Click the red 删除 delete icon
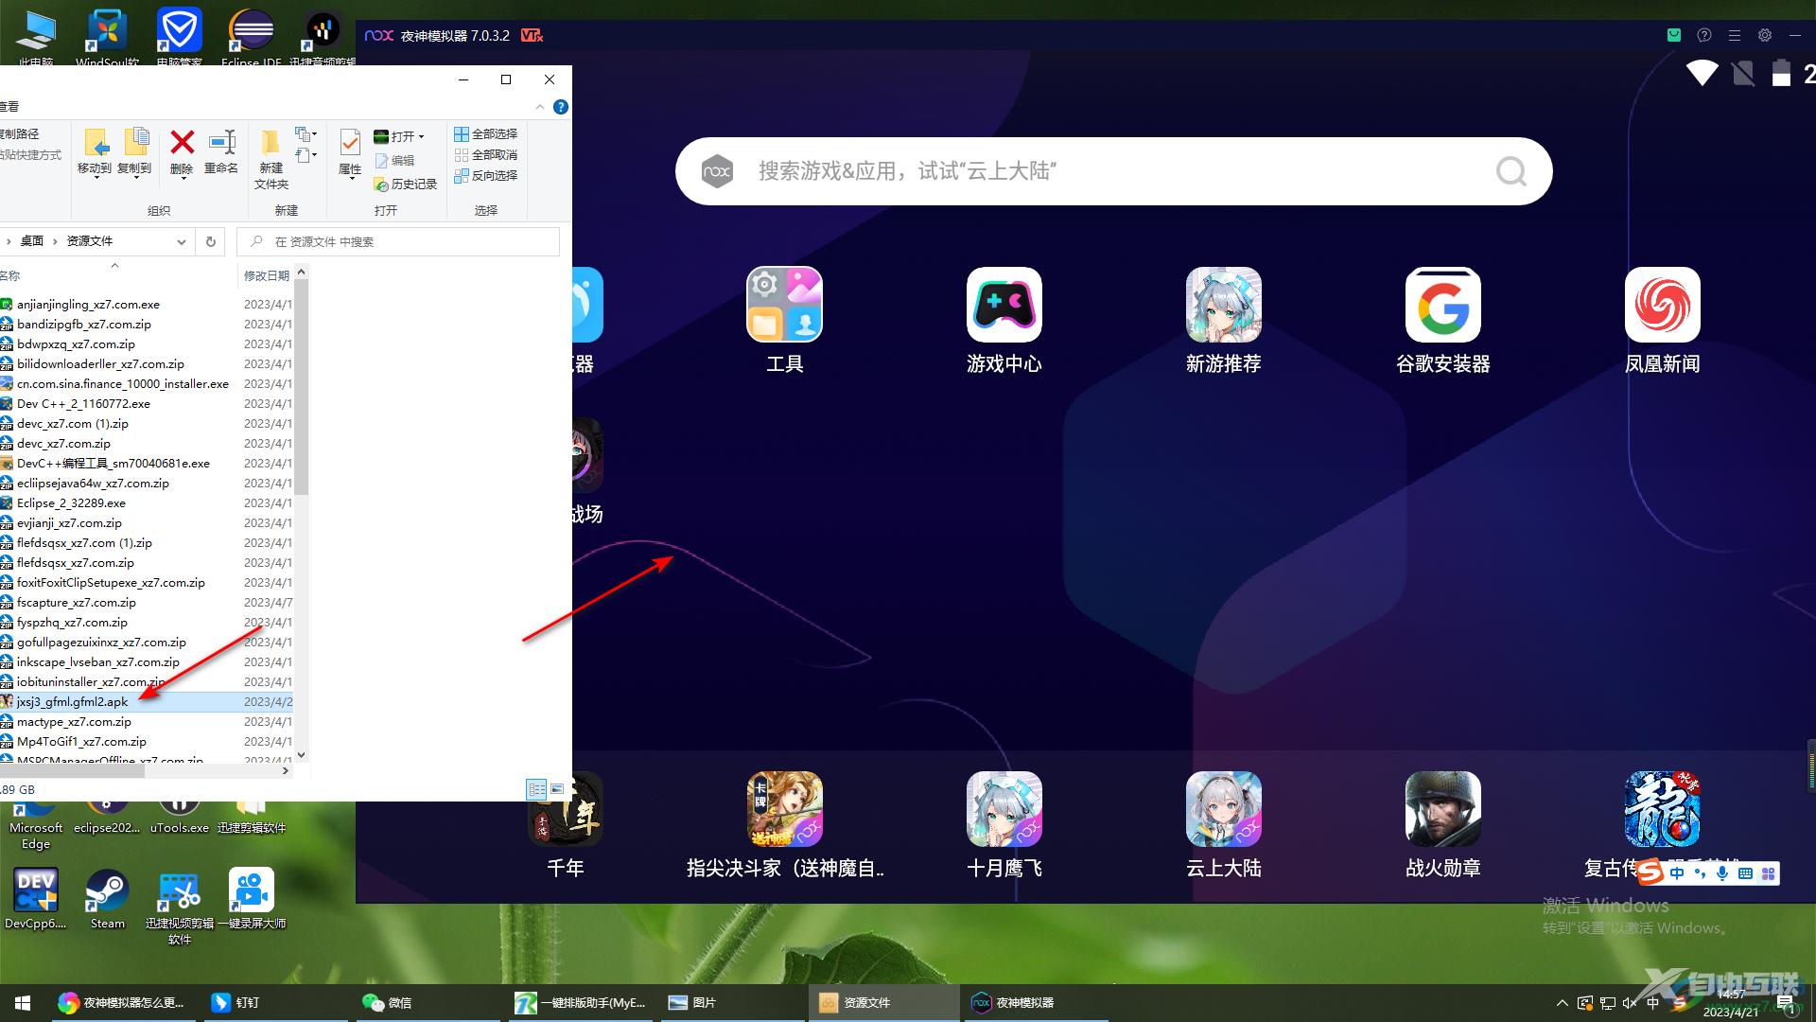 182,143
